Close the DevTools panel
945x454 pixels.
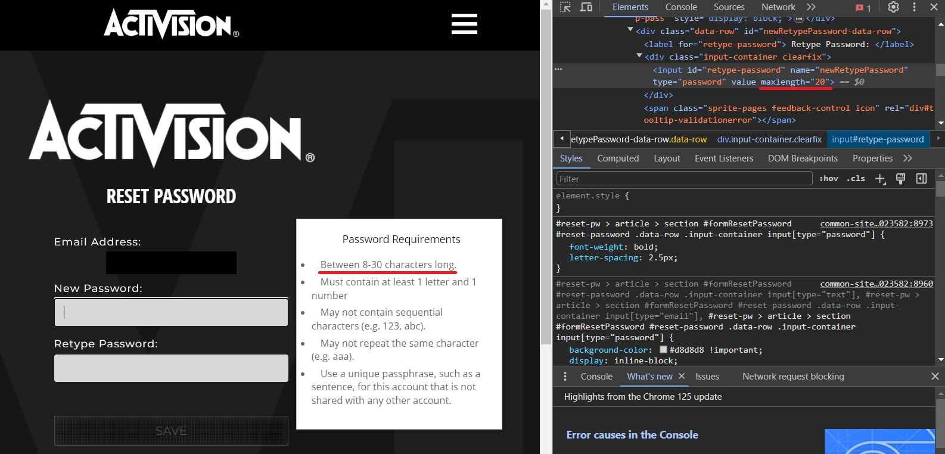934,7
